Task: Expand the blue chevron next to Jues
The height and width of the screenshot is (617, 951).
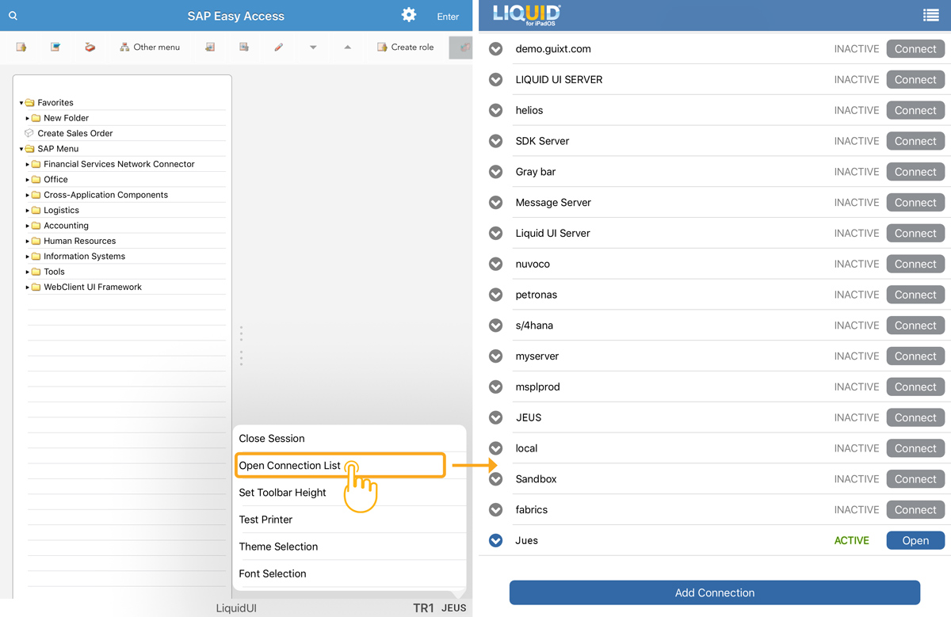Action: (x=496, y=541)
